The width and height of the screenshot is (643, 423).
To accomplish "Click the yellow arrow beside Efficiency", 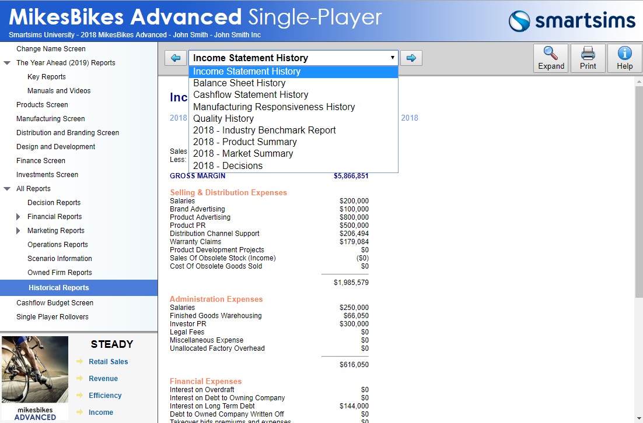I will pos(80,396).
